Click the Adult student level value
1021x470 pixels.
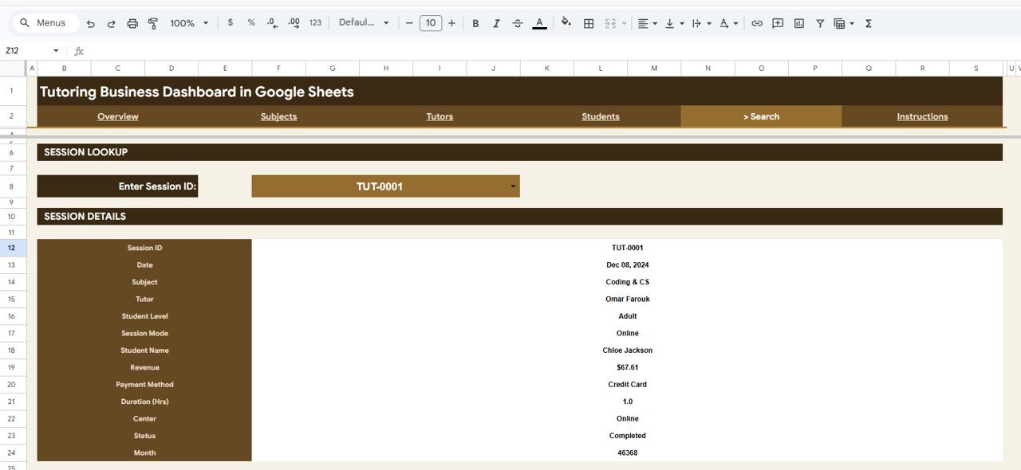point(627,316)
